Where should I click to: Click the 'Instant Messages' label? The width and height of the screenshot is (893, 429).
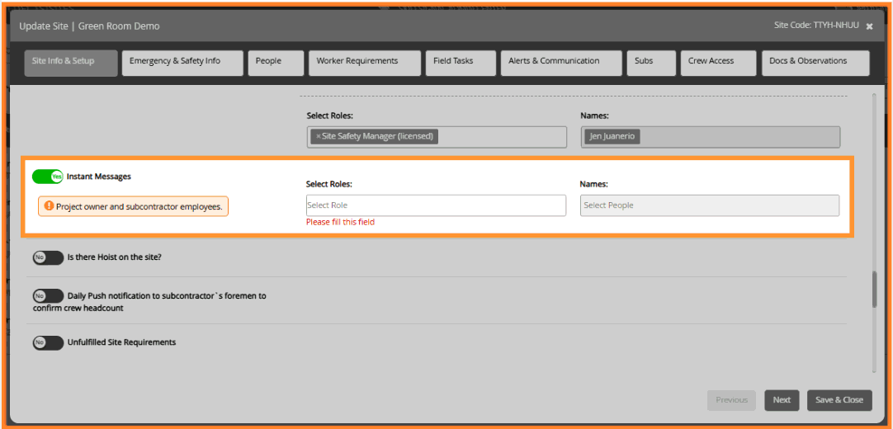[98, 177]
